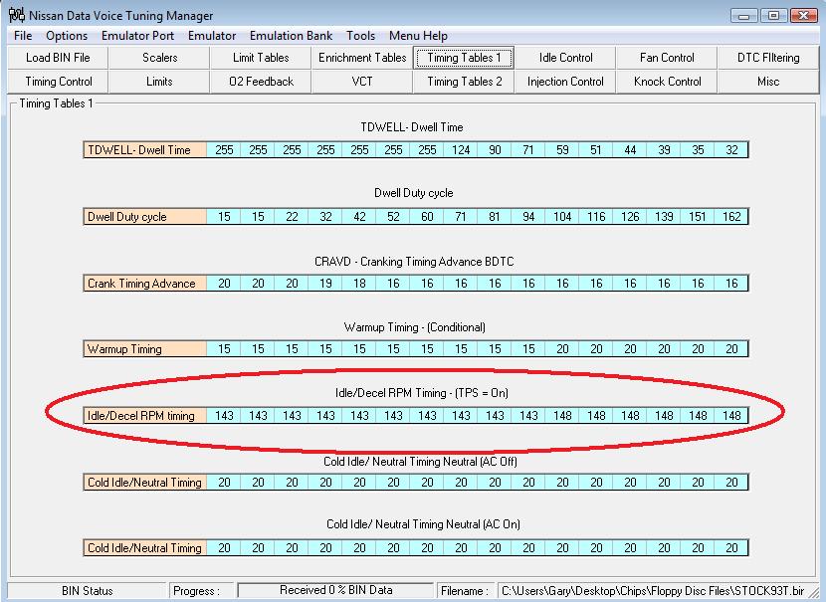
Task: Select the Injection Control tab
Action: pos(565,82)
